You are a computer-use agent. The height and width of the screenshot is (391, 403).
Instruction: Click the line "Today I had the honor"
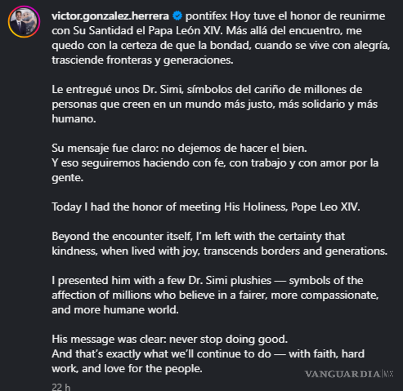206,207
